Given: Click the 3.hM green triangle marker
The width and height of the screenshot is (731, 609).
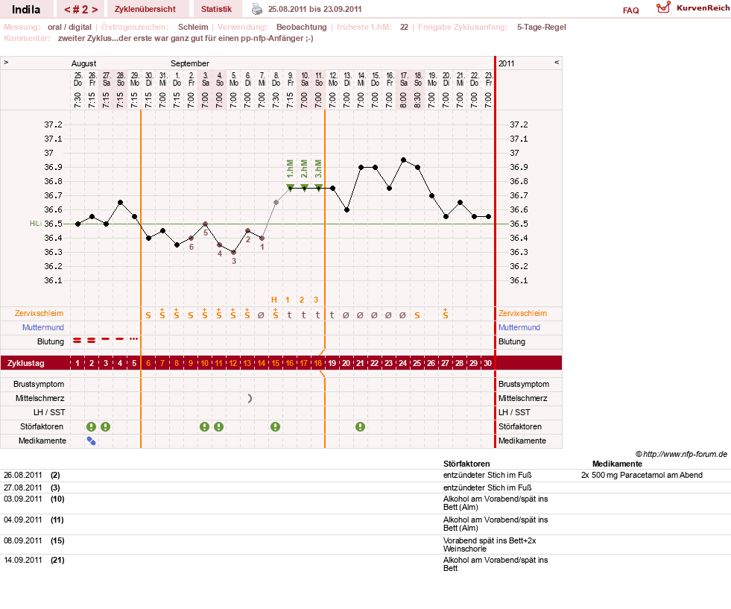Looking at the screenshot, I should pyautogui.click(x=318, y=187).
